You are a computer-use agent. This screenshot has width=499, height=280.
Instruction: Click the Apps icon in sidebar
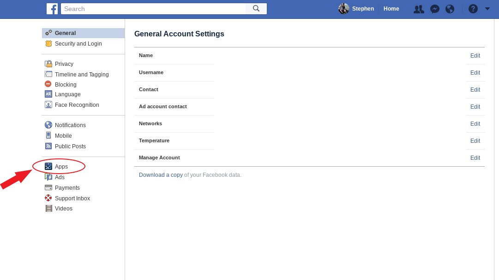(x=48, y=166)
